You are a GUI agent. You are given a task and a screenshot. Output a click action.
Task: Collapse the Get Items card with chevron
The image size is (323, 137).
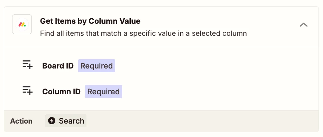point(303,25)
